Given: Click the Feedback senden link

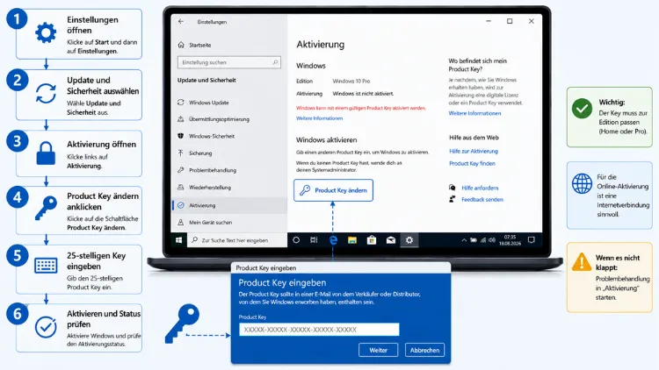Looking at the screenshot, I should 482,199.
